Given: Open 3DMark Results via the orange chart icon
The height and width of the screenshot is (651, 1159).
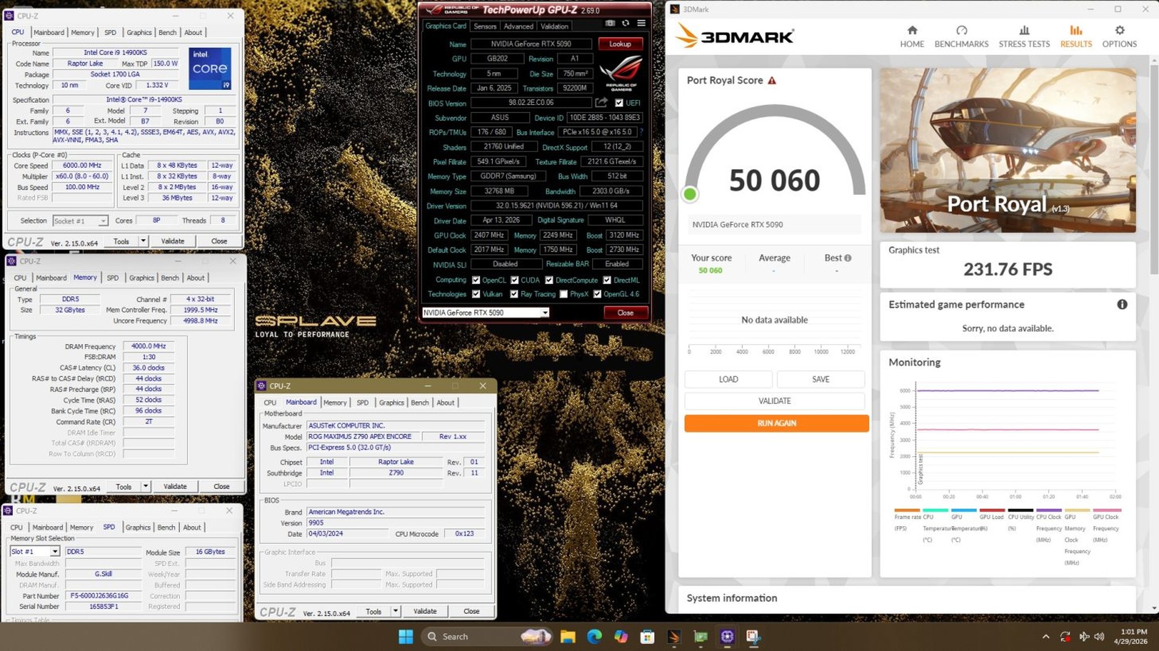Looking at the screenshot, I should pos(1076,31).
